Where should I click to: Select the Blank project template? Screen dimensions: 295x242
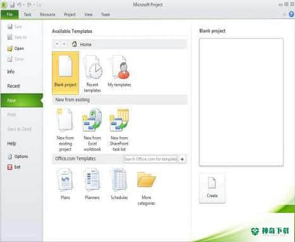[x=65, y=72]
